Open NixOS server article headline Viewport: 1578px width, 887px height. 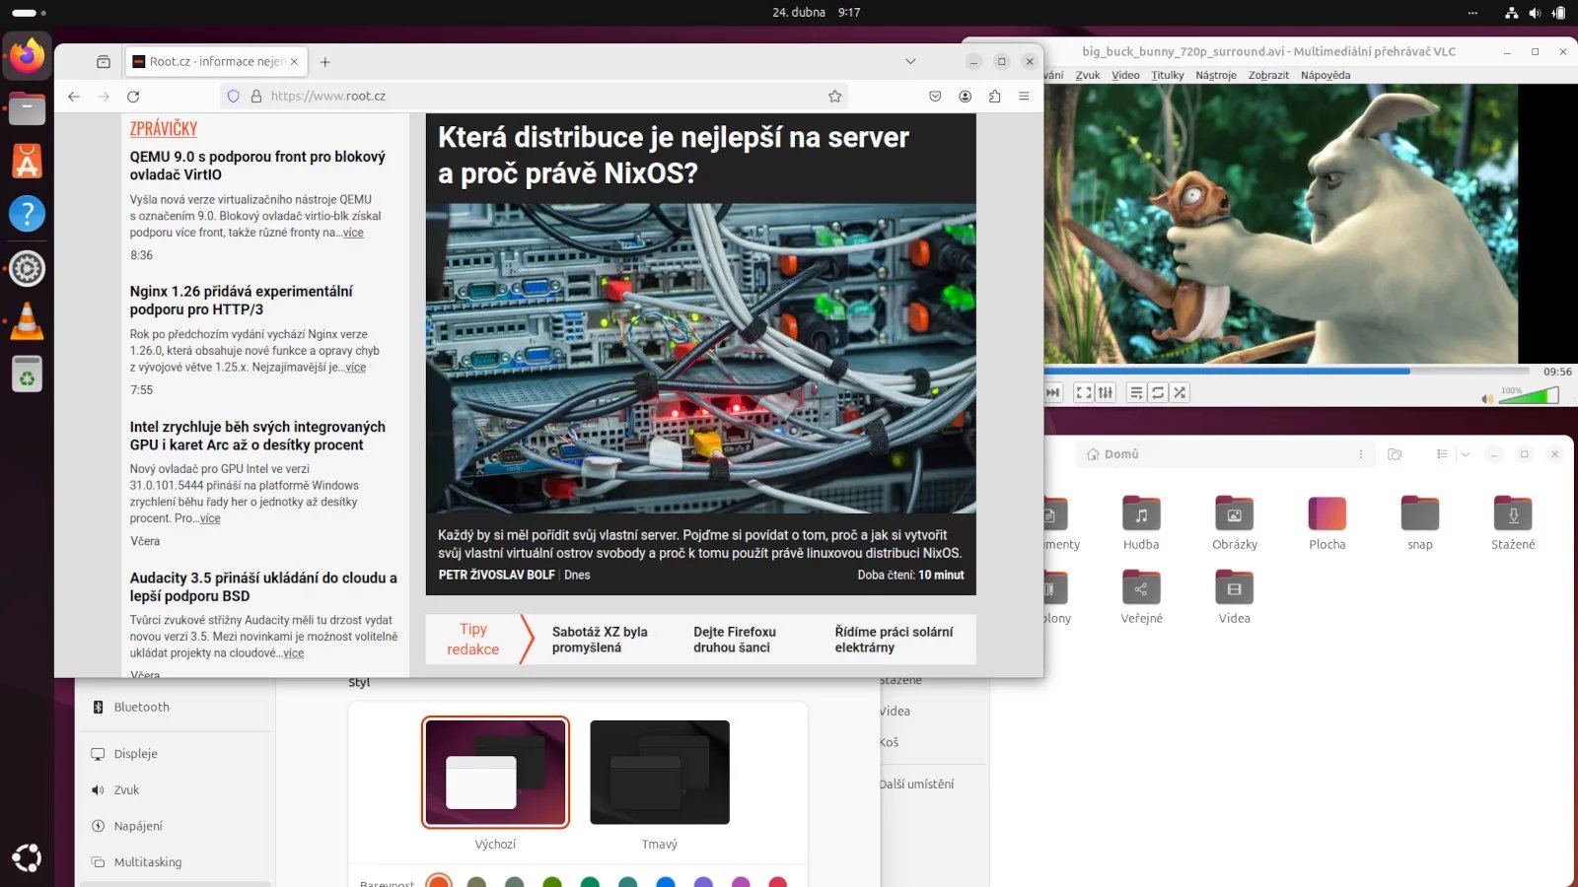coord(674,155)
